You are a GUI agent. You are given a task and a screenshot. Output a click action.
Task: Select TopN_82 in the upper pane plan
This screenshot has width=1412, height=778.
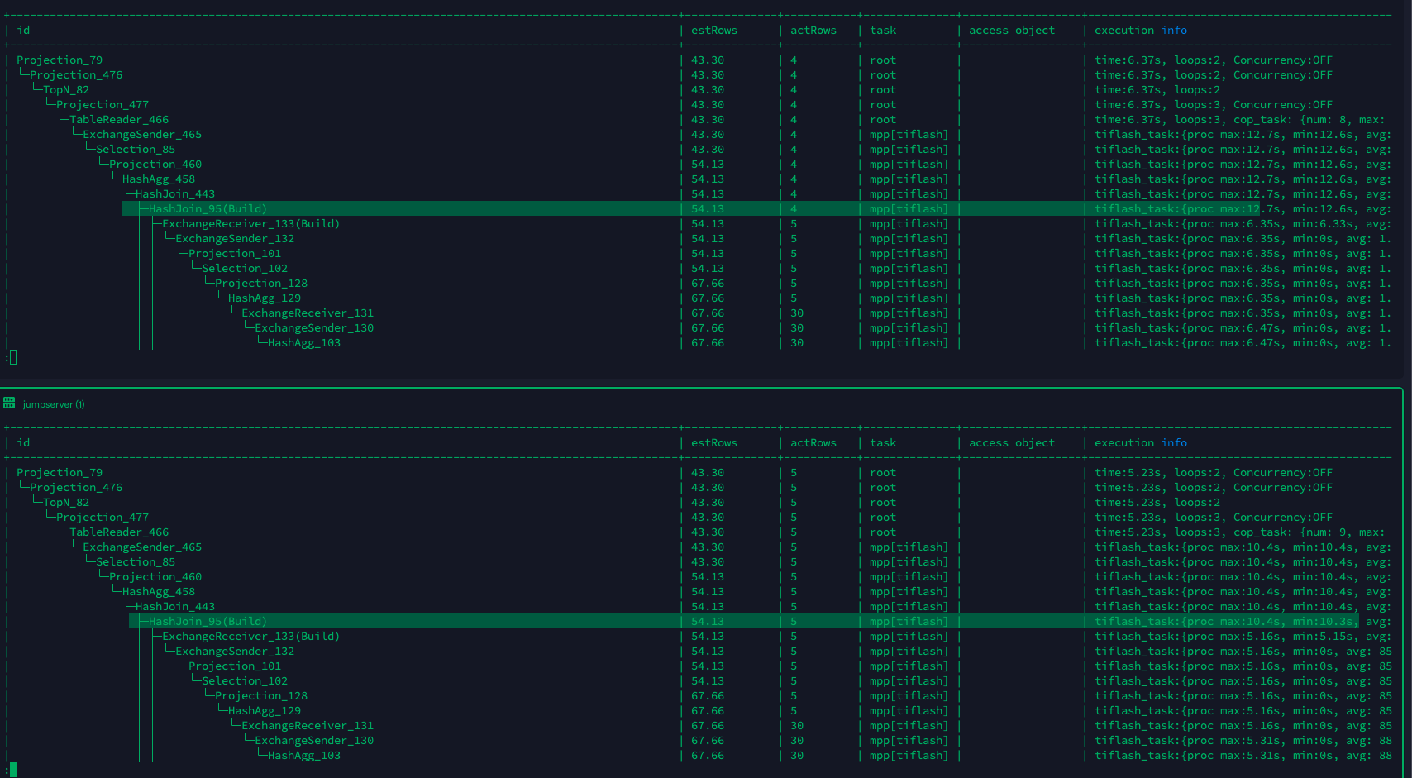(x=66, y=90)
